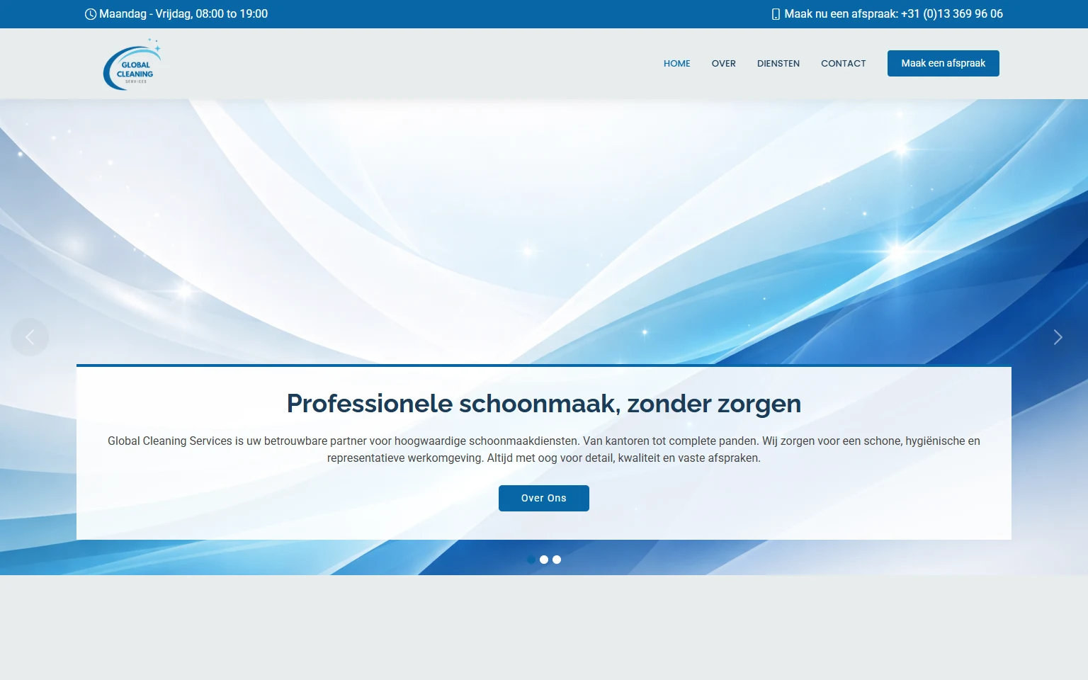Screen dimensions: 1088x680
Task: Click the Global Cleaning Services description paragraph
Action: coord(544,449)
